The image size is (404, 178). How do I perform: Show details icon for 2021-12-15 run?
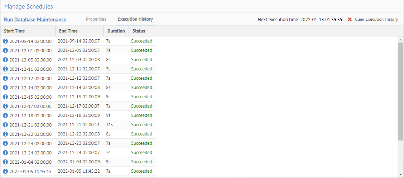pyautogui.click(x=5, y=97)
